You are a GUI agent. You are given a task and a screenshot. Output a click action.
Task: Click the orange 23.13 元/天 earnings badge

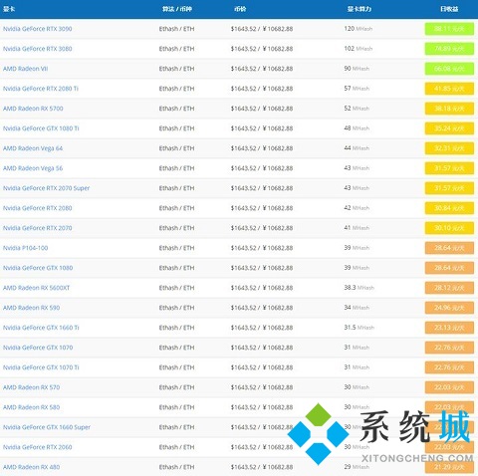pos(449,328)
